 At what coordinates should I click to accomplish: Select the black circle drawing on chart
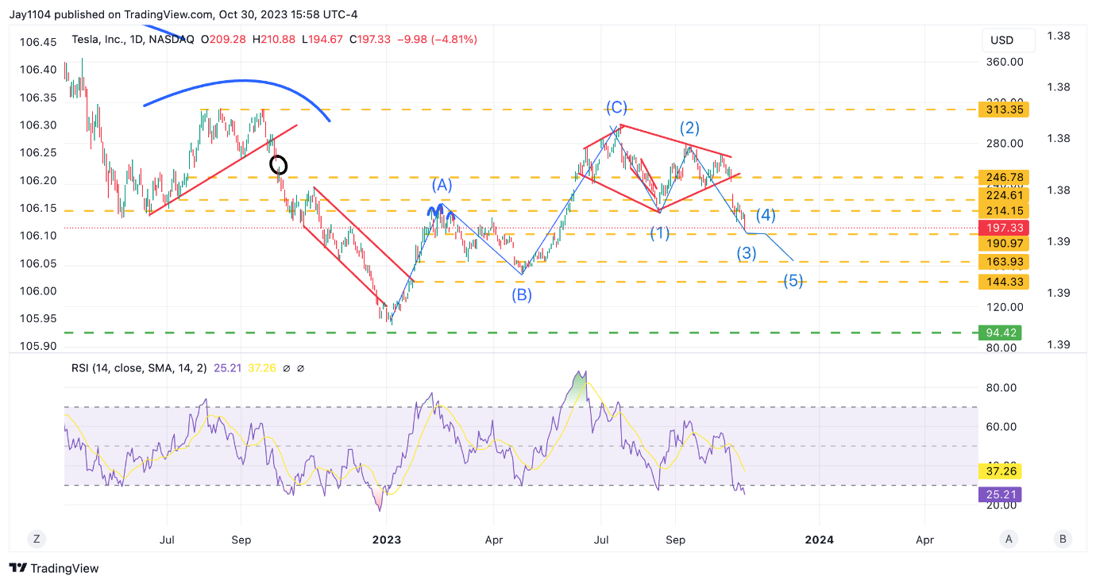(279, 165)
